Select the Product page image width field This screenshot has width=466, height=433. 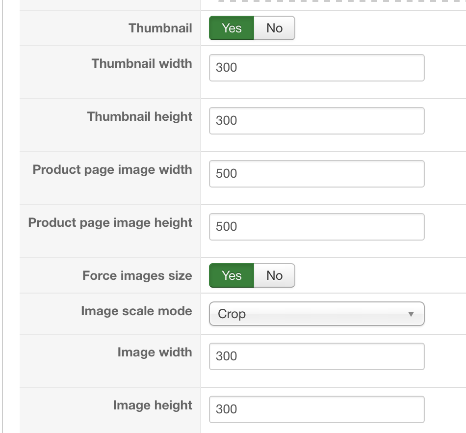[x=316, y=174]
